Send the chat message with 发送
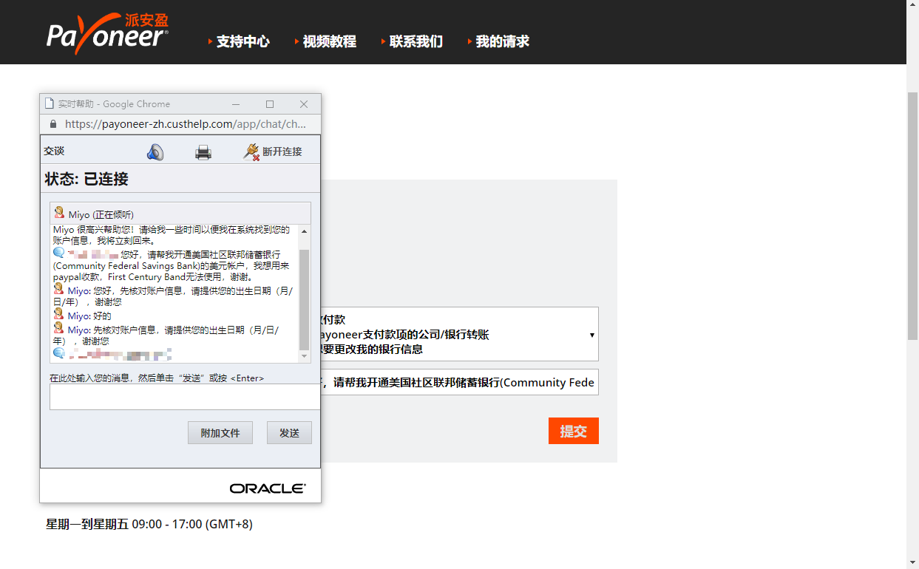919x569 pixels. (289, 433)
